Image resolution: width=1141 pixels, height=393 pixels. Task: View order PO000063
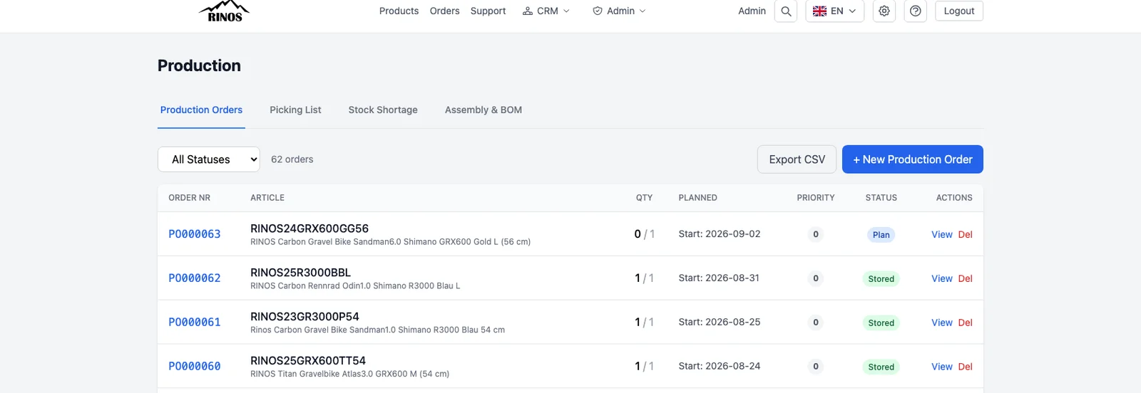[942, 234]
